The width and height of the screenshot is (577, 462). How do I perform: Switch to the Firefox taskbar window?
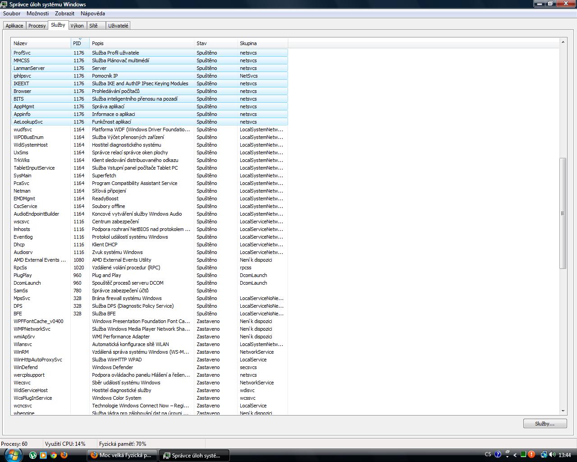123,455
